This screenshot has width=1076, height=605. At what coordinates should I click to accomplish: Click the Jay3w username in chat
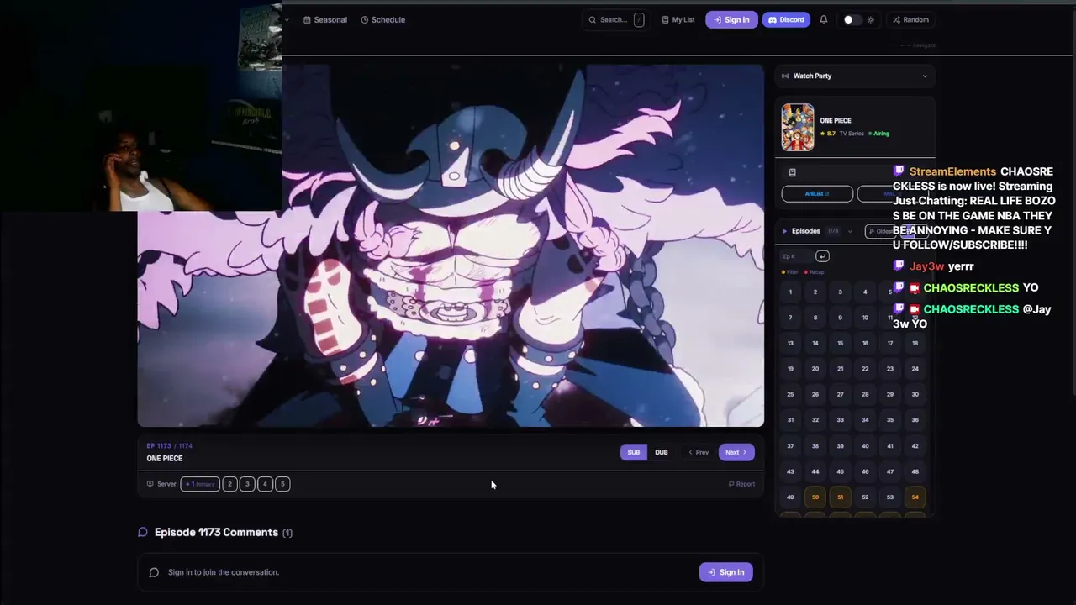(926, 266)
